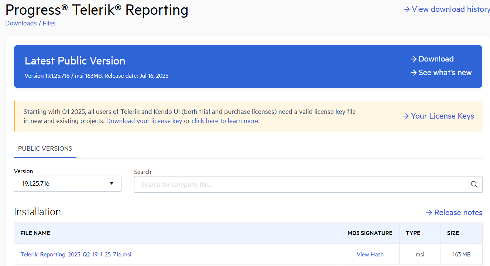The image size is (490, 266).
Task: Click the Installation section heading
Action: pyautogui.click(x=37, y=212)
